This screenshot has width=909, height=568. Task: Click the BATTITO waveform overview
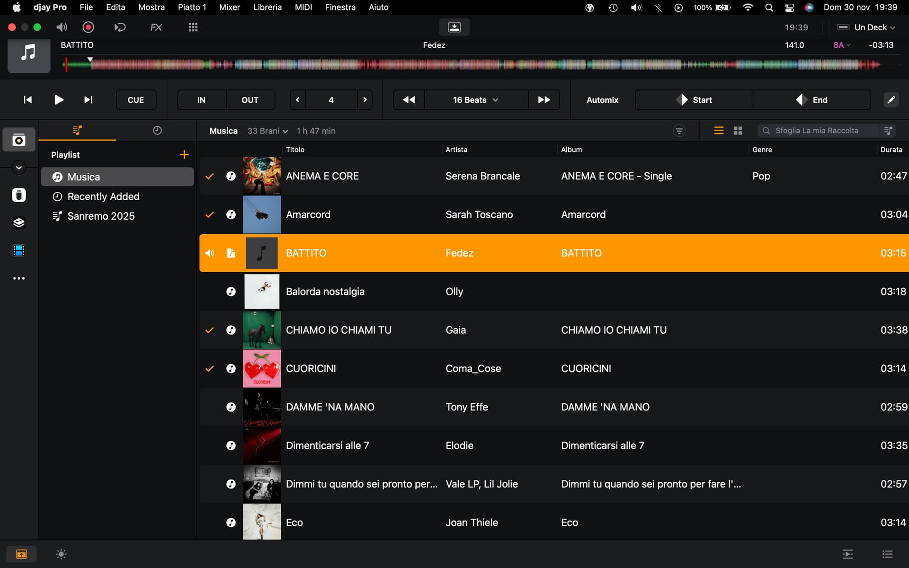click(x=473, y=64)
